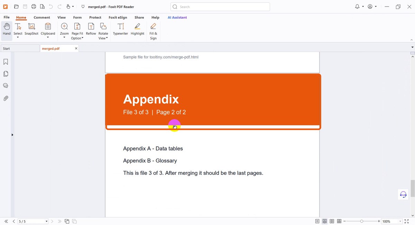Switch to the View tab
415x225 pixels.
(x=62, y=17)
